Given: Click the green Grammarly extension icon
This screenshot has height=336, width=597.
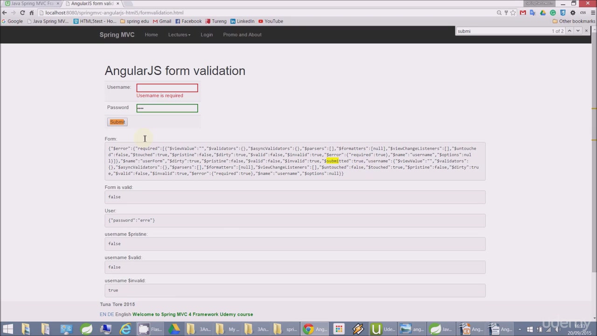Looking at the screenshot, I should [553, 13].
